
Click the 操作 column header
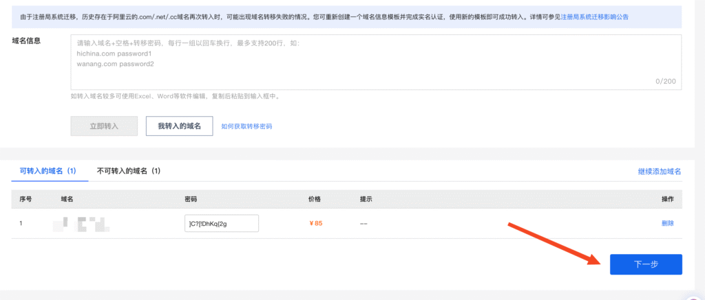click(x=666, y=199)
